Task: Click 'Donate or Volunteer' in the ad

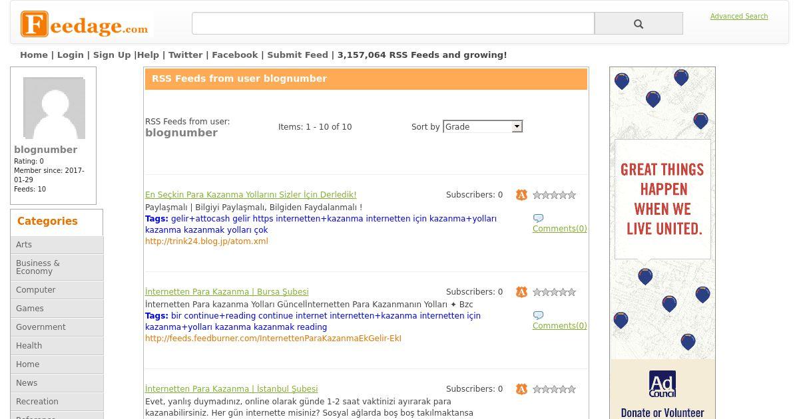Action: [663, 413]
